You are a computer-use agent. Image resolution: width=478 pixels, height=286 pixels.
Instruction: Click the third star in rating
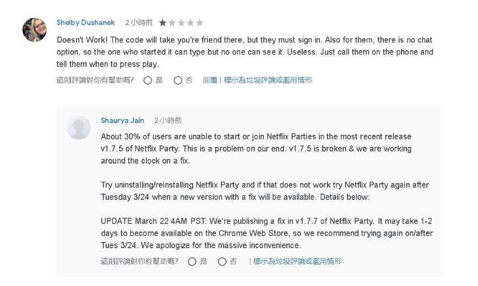point(181,22)
